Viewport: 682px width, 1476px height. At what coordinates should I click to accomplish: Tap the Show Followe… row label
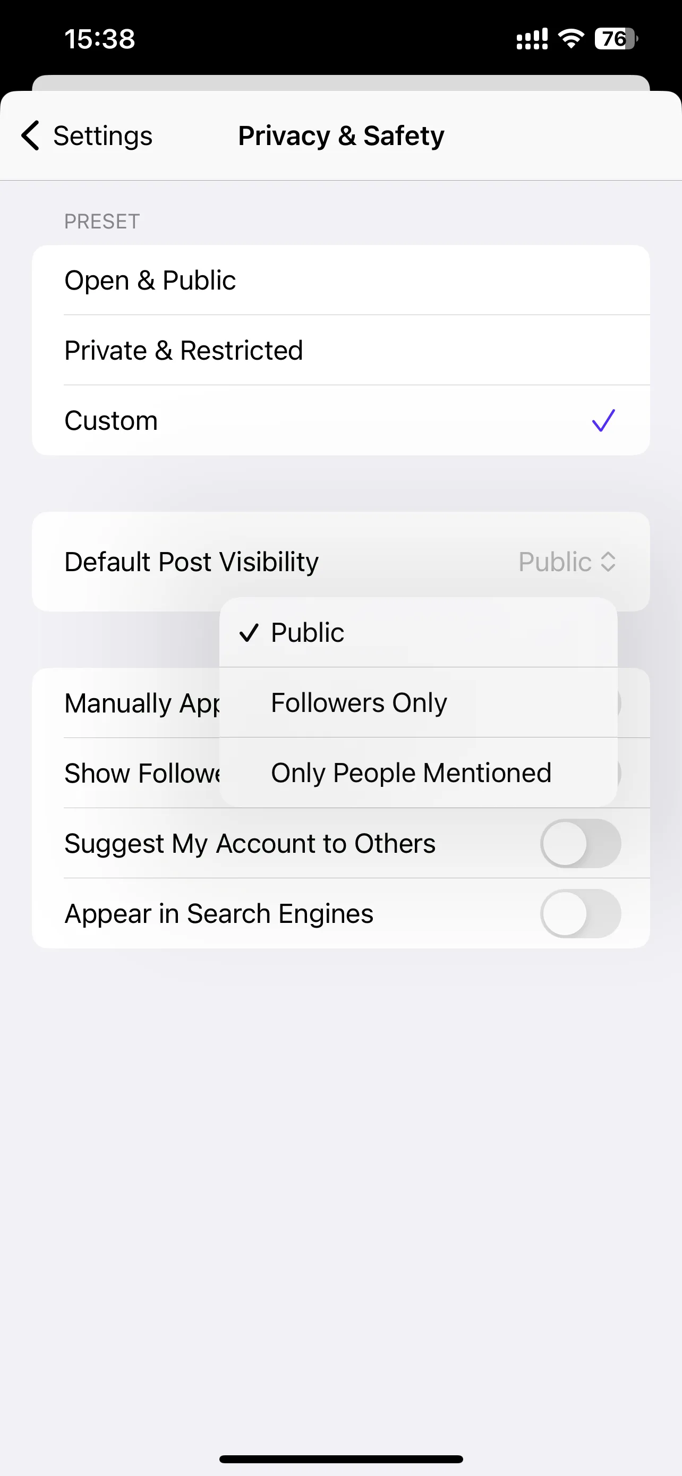[x=141, y=773]
